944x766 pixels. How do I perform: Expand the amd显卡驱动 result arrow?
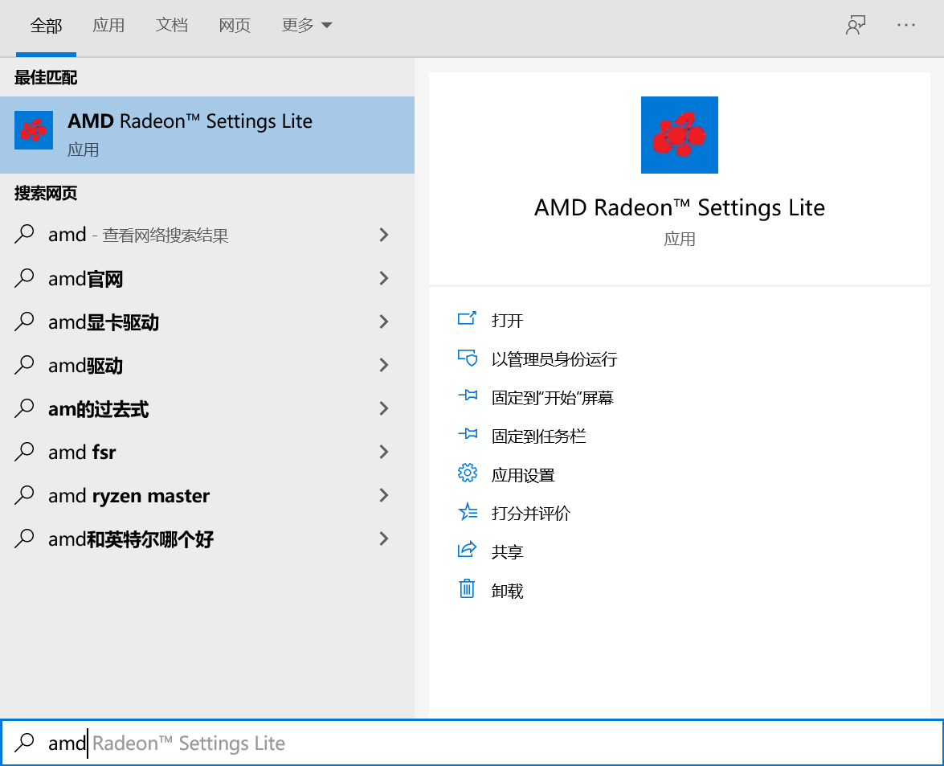383,322
